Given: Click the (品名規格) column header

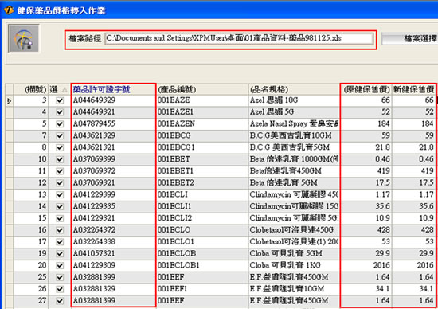Looking at the screenshot, I should tap(294, 89).
